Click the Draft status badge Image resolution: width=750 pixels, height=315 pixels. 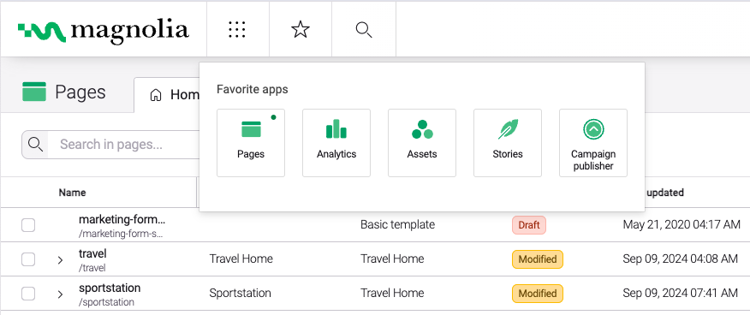tap(529, 224)
